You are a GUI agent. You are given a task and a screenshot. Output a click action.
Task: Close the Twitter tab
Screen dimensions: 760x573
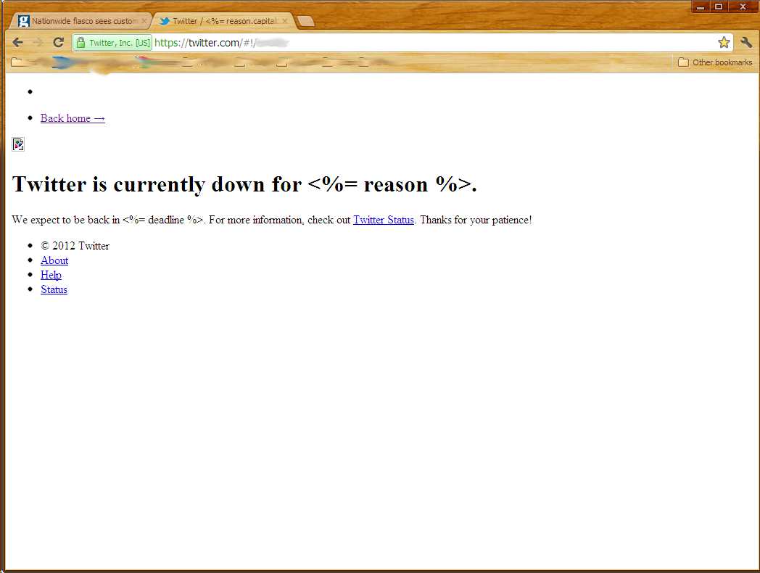pyautogui.click(x=285, y=21)
